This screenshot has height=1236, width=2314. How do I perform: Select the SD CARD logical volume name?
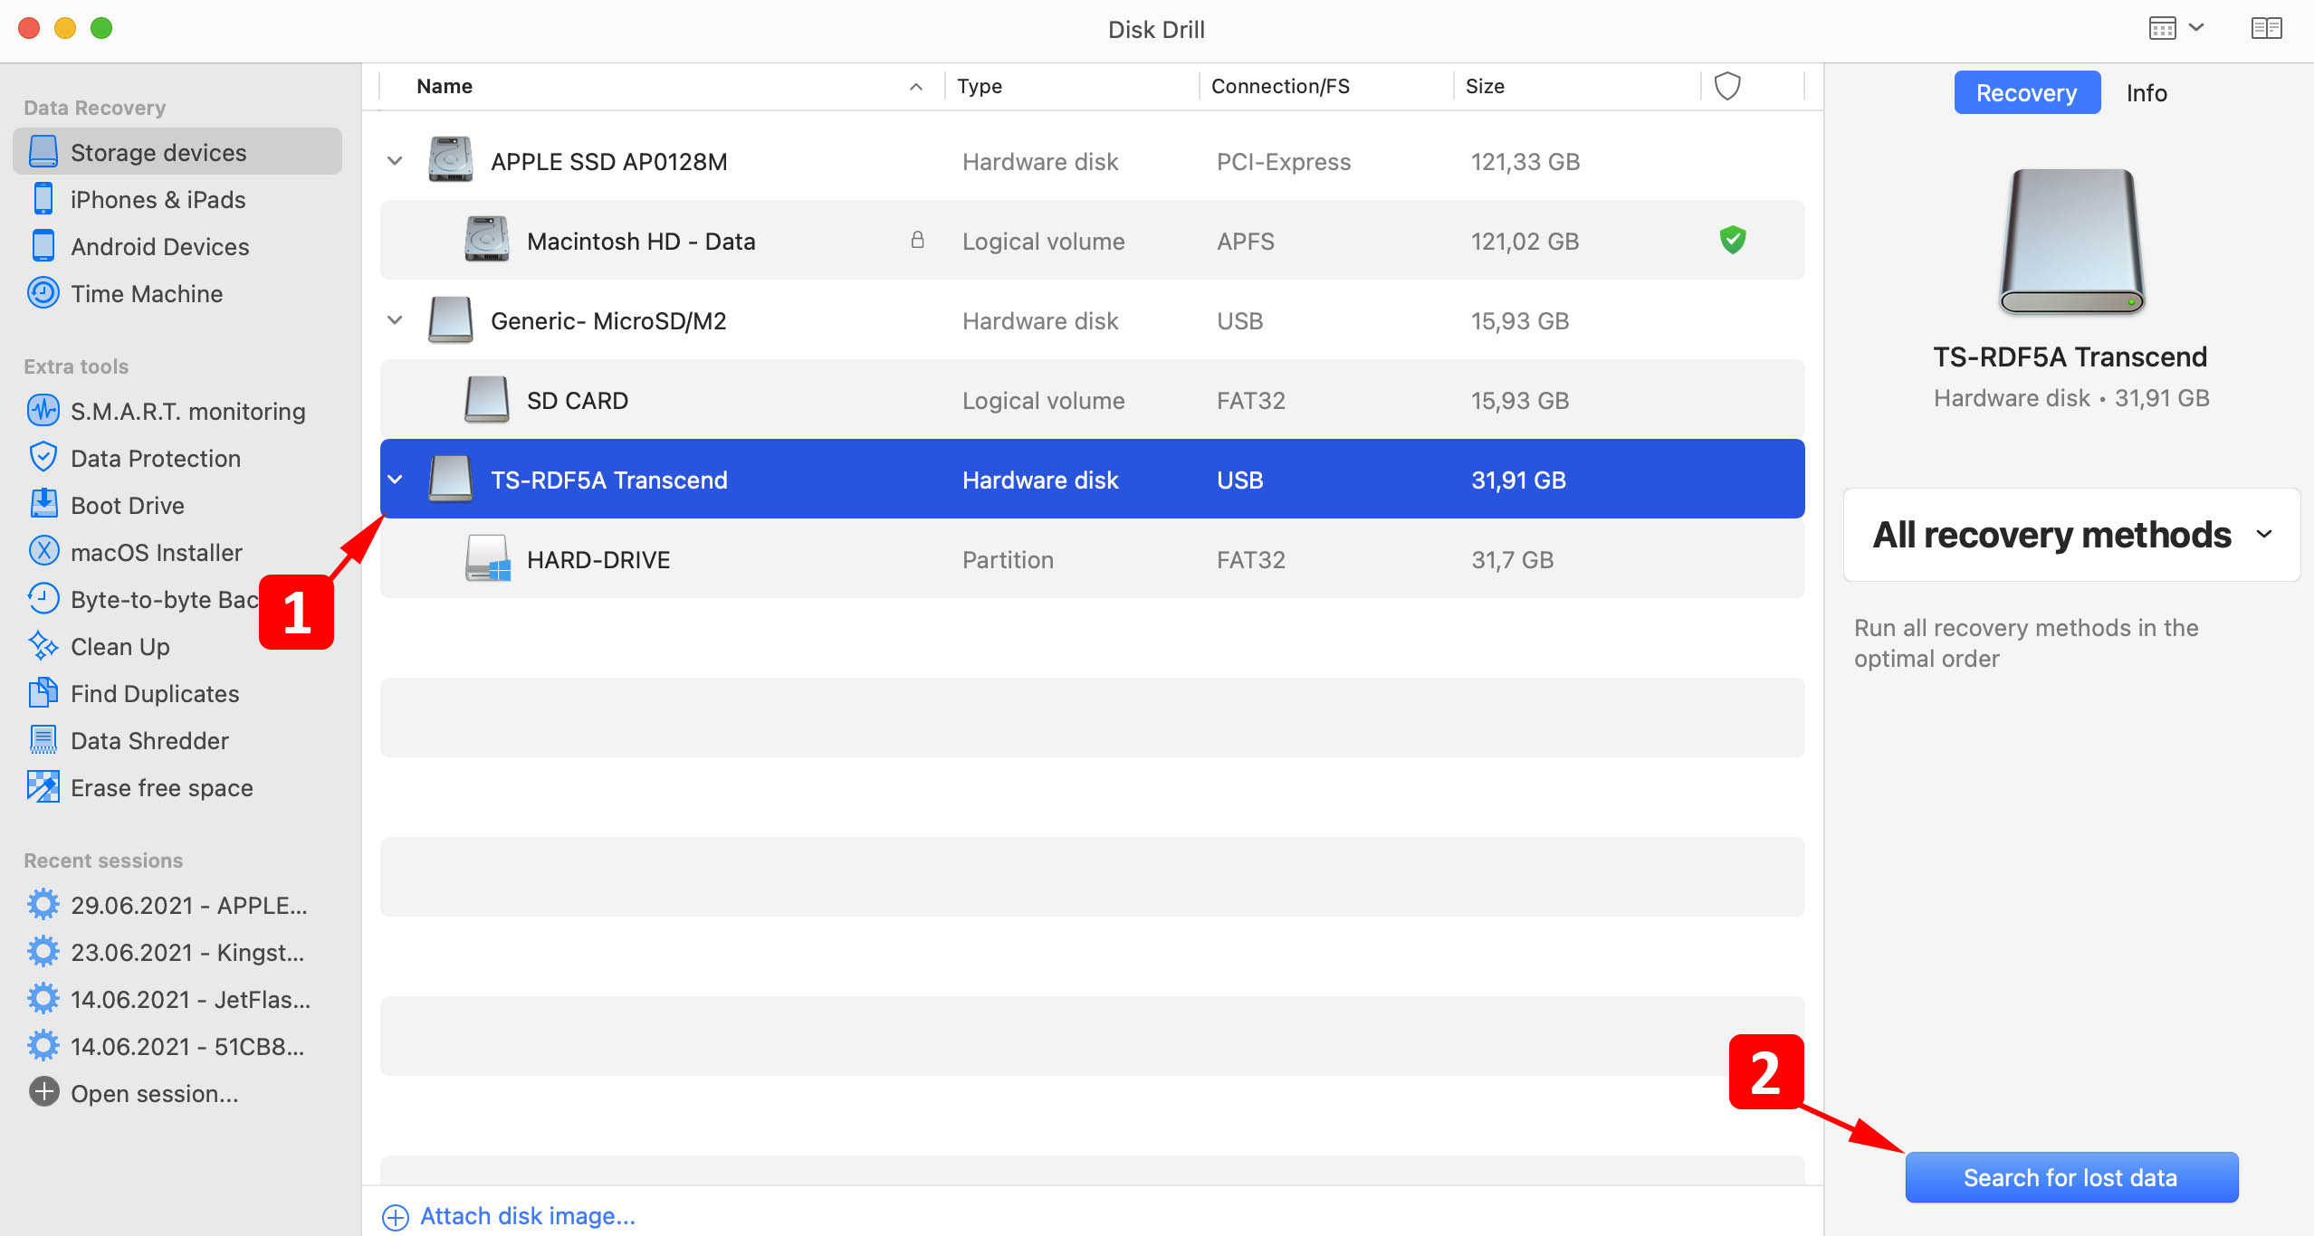pos(578,400)
